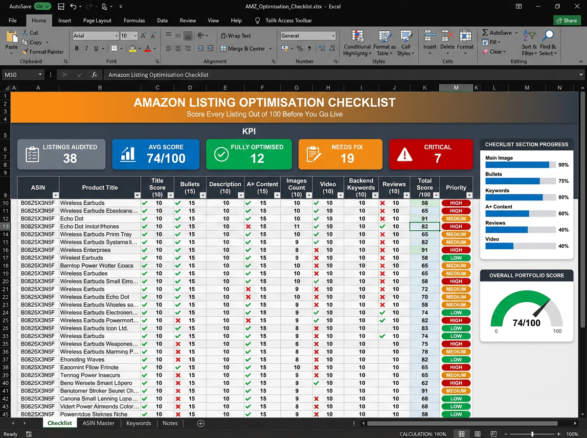Open Format as Table
The height and width of the screenshot is (438, 587).
point(384,43)
